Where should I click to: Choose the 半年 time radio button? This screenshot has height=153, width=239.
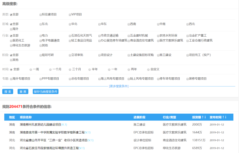[x=90, y=70]
